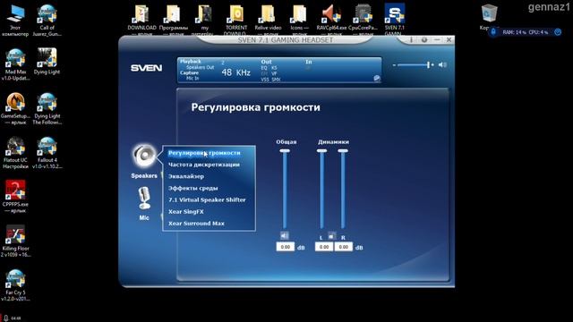
Task: Open 7.1 Virtual Speaker Shifter entry
Action: 207,199
